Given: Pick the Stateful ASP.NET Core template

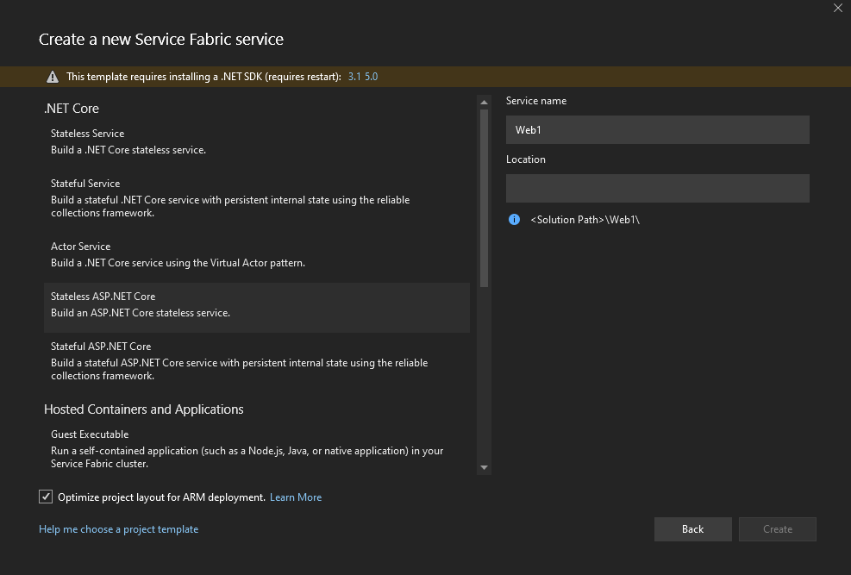Looking at the screenshot, I should coord(256,361).
